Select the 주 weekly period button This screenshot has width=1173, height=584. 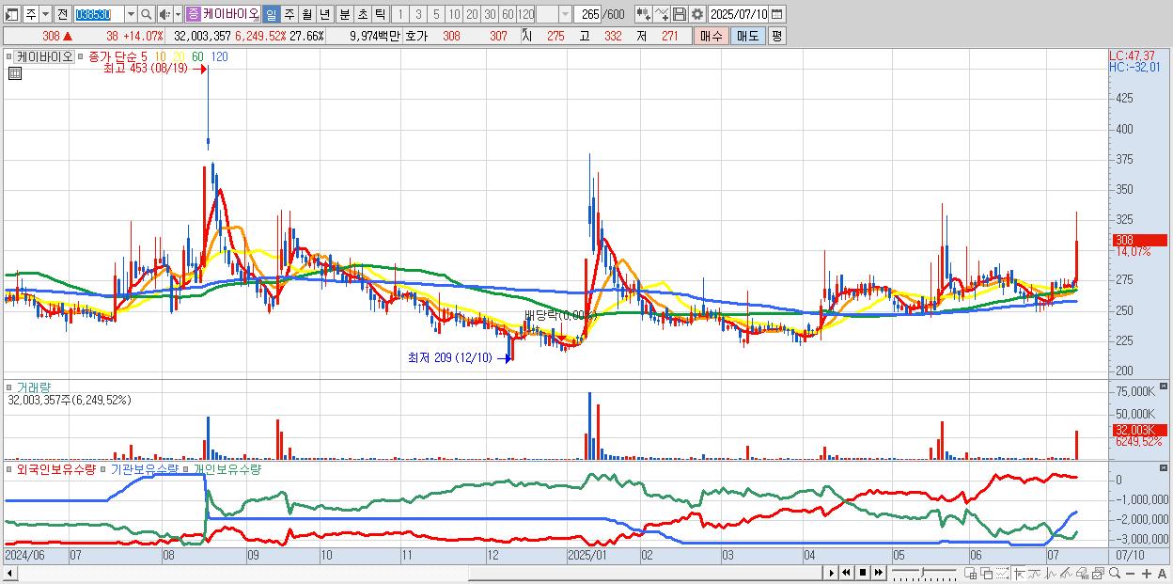(x=289, y=14)
